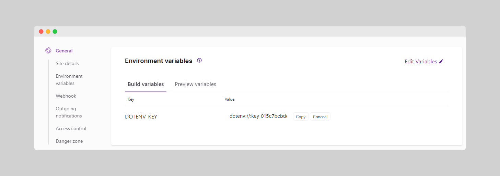Open Environment variables sidebar item

[x=69, y=80]
